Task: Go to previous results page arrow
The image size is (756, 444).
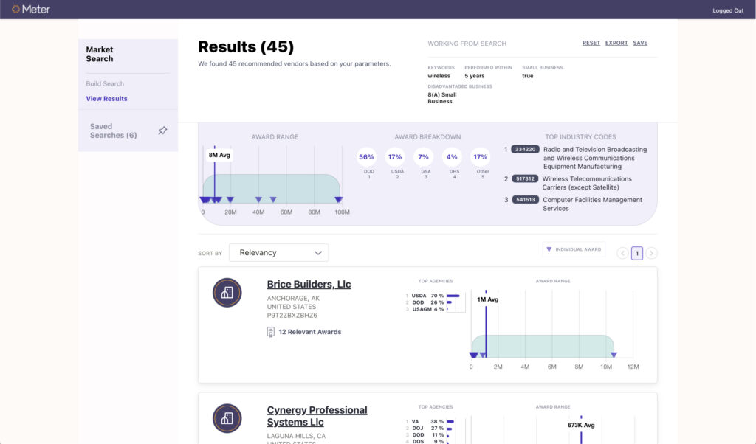Action: [622, 253]
